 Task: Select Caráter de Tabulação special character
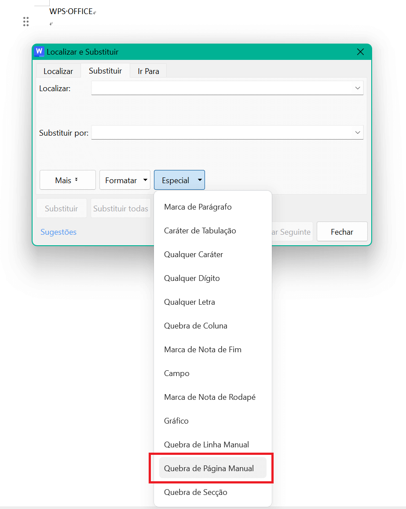pos(200,230)
